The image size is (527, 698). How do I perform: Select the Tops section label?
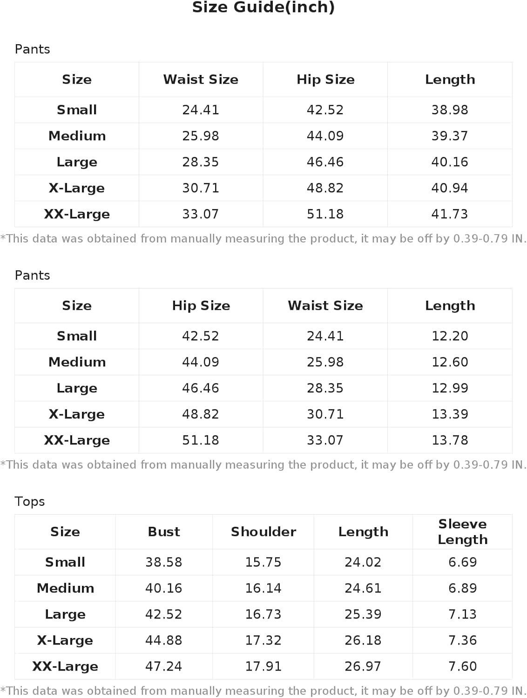pos(30,501)
